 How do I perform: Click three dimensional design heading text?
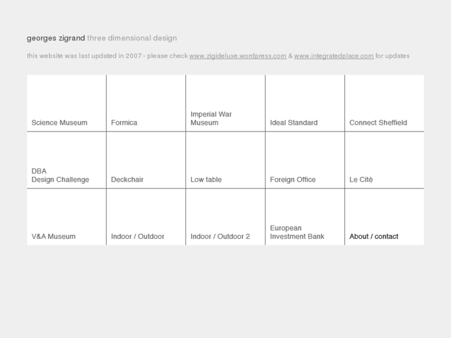coord(132,38)
